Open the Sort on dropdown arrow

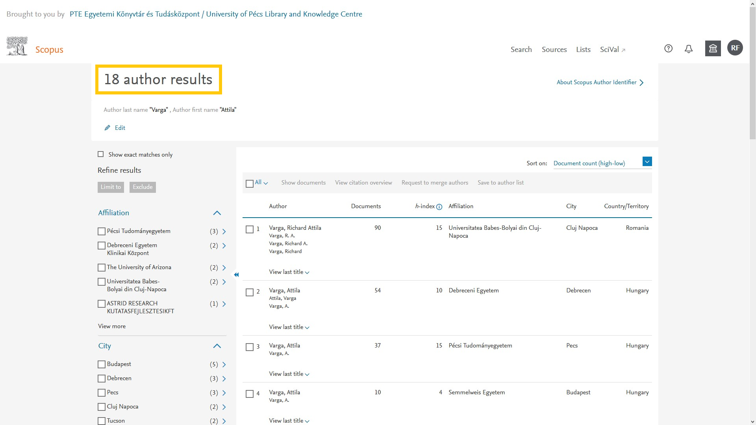coord(647,162)
